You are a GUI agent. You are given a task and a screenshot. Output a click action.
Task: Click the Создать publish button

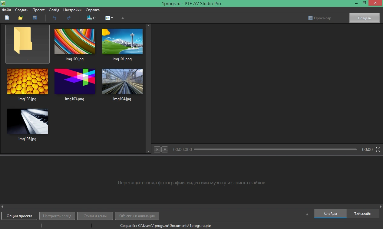[364, 18]
